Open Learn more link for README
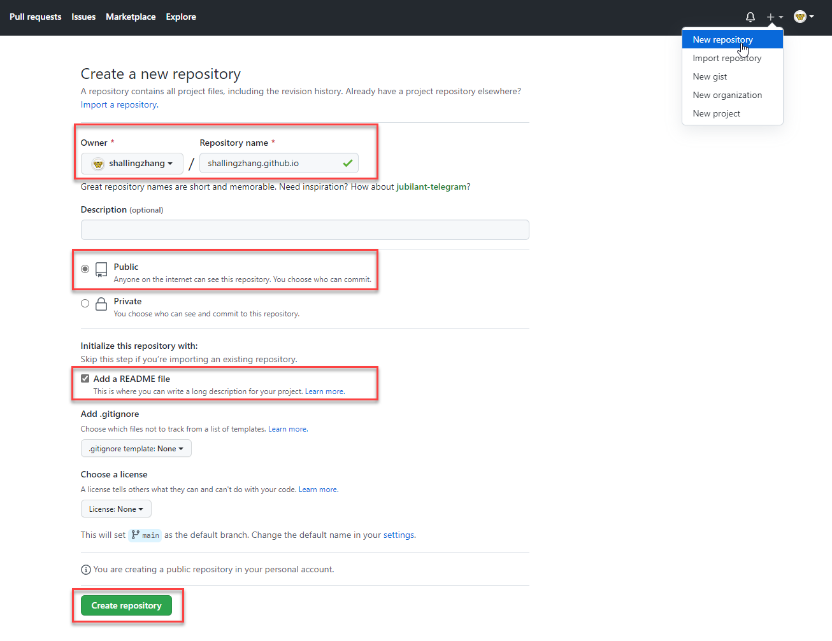 pos(324,391)
